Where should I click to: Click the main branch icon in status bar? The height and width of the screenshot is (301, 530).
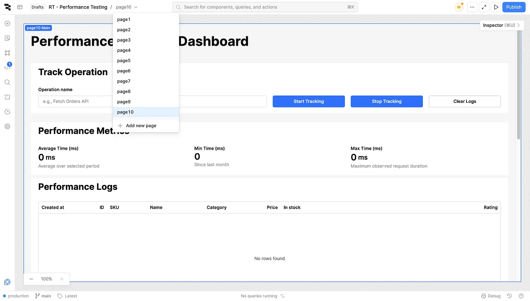[37, 296]
